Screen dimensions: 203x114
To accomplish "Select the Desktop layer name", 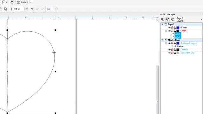I will [x=184, y=49].
